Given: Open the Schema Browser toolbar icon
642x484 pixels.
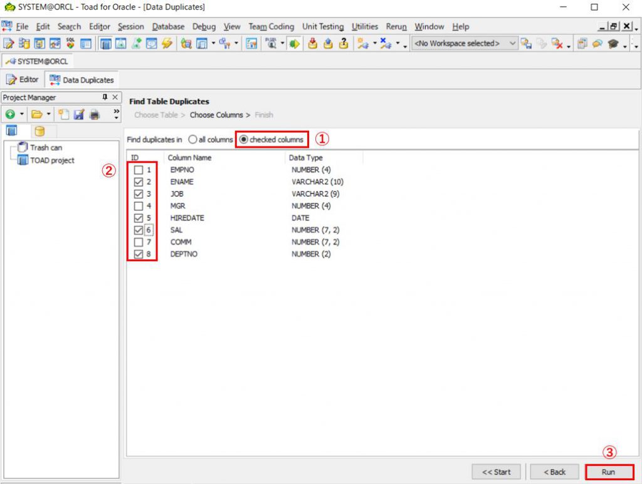Looking at the screenshot, I should coord(24,43).
